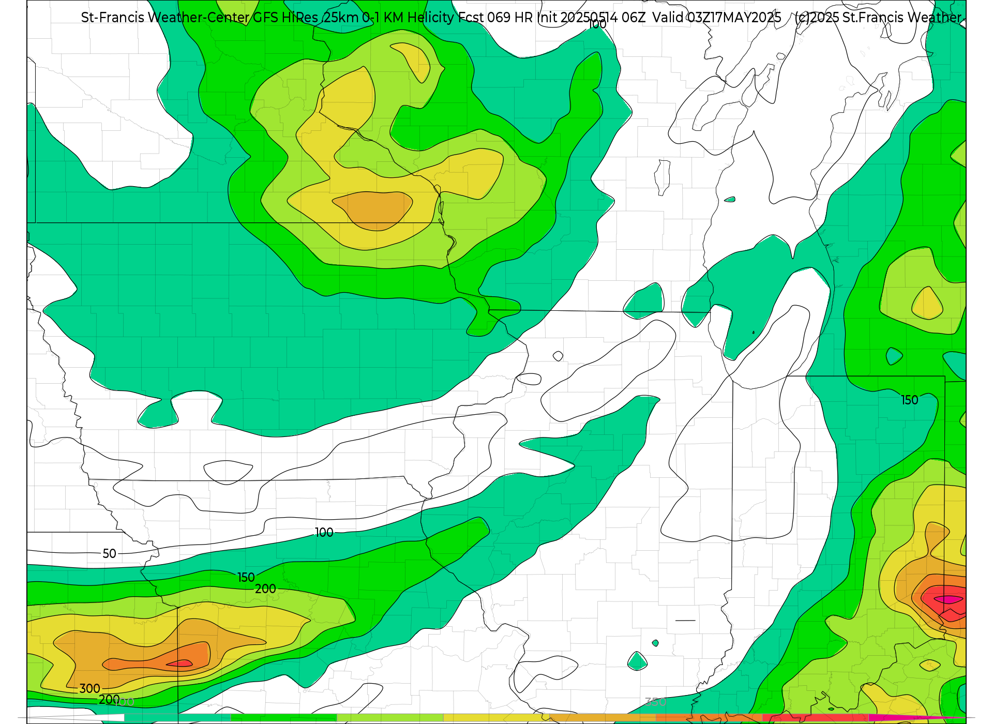
Task: Click the '50' contour label
Action: (x=109, y=554)
